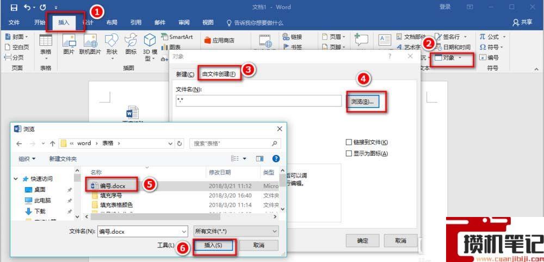Toggle the preview pane in the Browse dialog
The image size is (544, 262).
(x=260, y=158)
